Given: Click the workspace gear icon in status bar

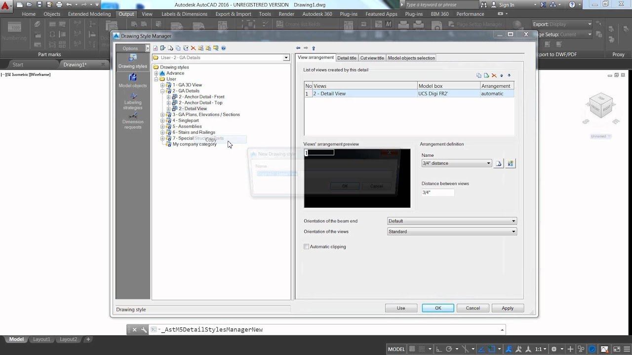Looking at the screenshot, I should click(553, 349).
